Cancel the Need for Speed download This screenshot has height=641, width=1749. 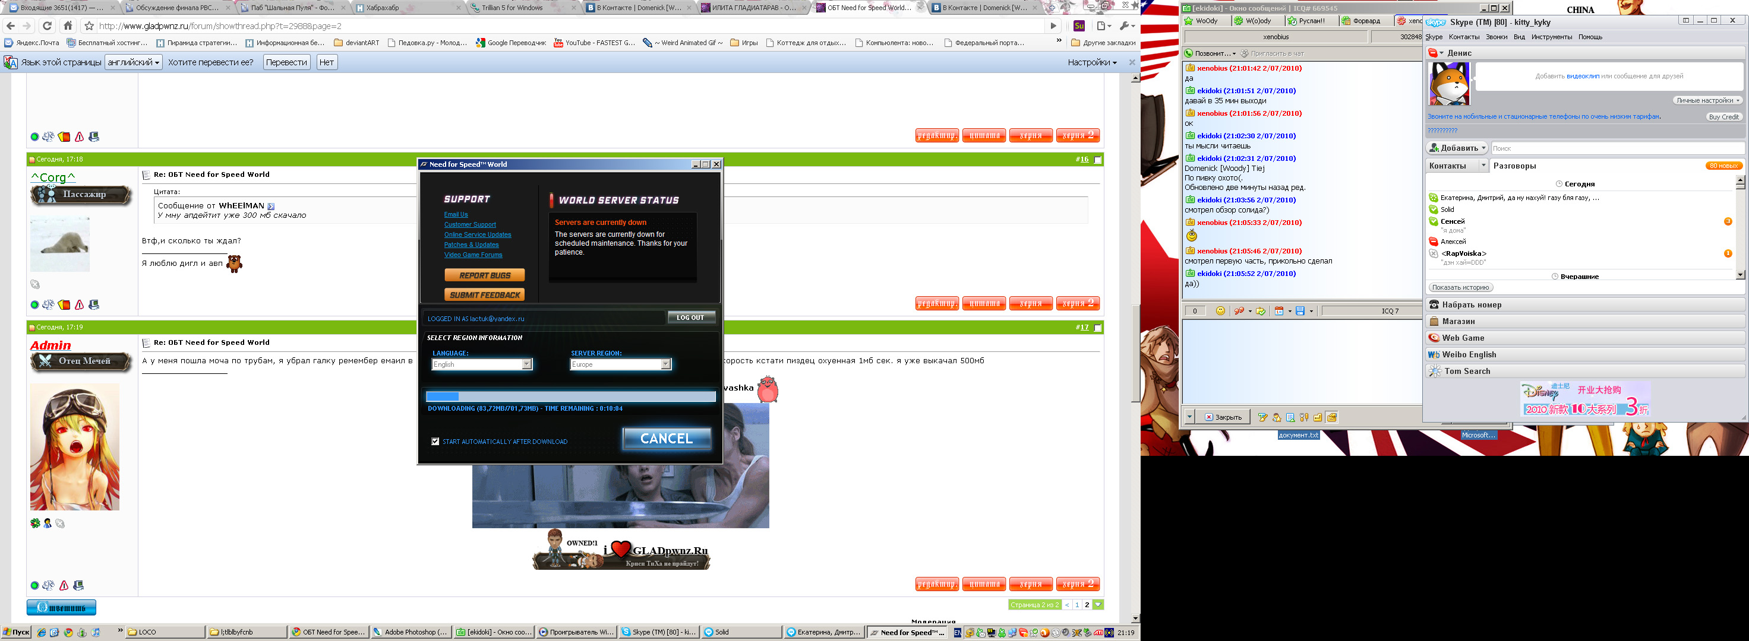pyautogui.click(x=666, y=439)
